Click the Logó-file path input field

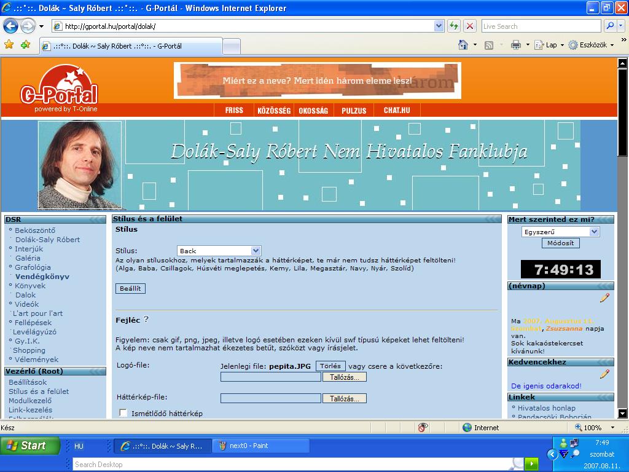pyautogui.click(x=271, y=377)
